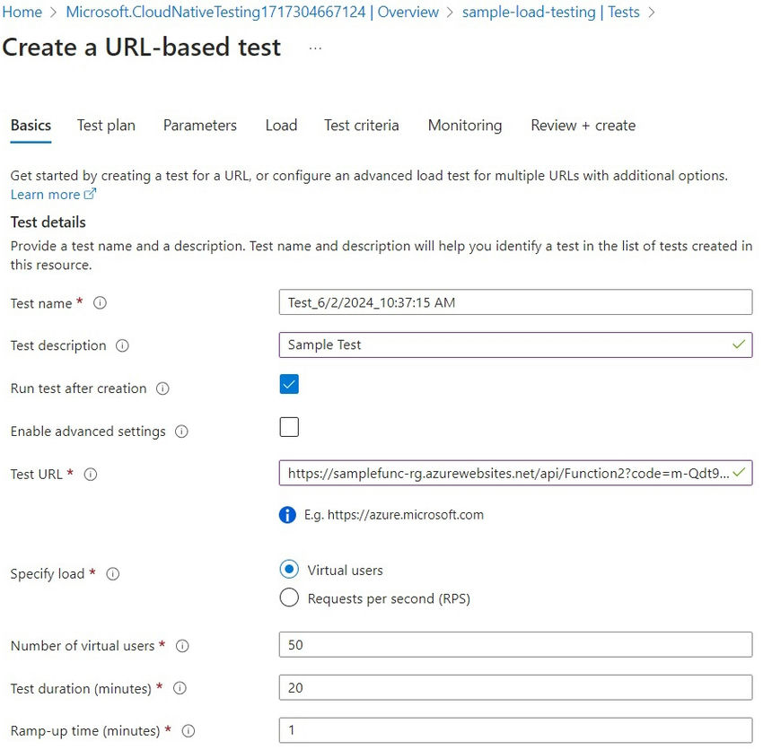Click the Test URL input field
Viewport: 763px width, 750px height.
[507, 473]
